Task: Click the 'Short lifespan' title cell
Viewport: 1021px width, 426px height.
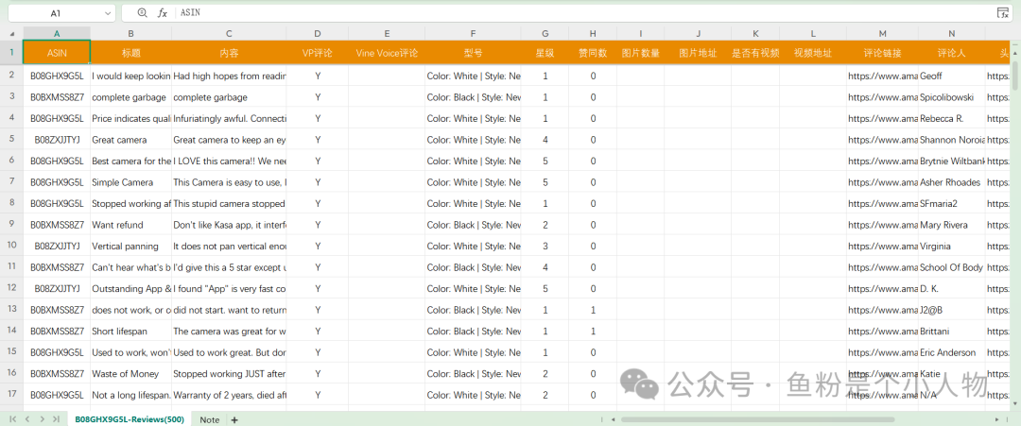Action: click(x=130, y=331)
